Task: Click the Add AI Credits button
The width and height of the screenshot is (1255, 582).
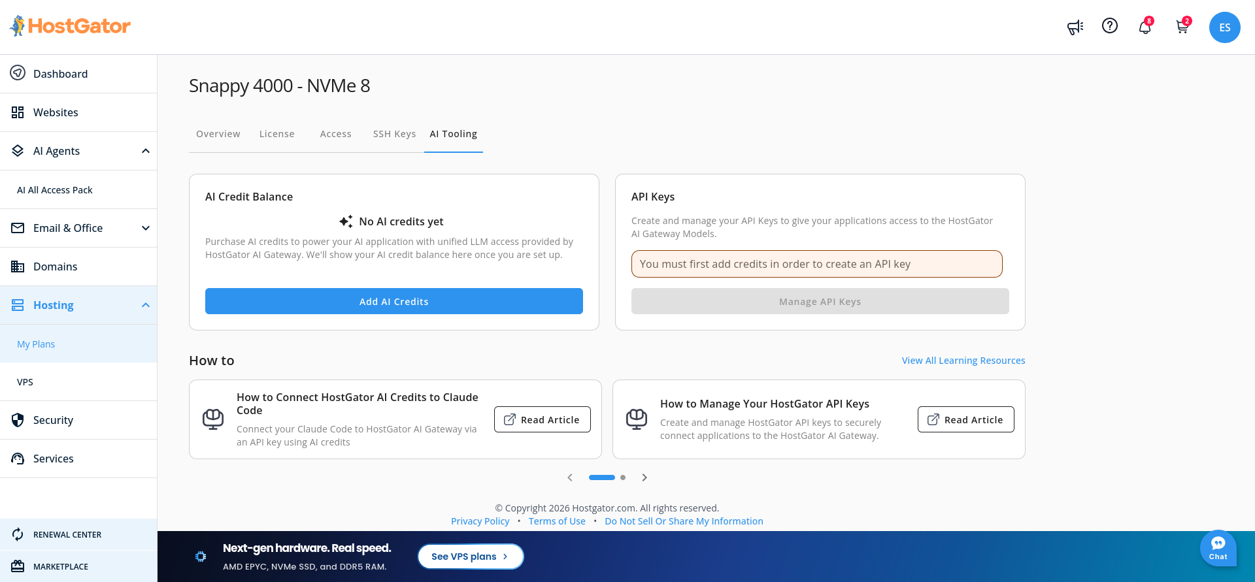Action: pos(394,301)
